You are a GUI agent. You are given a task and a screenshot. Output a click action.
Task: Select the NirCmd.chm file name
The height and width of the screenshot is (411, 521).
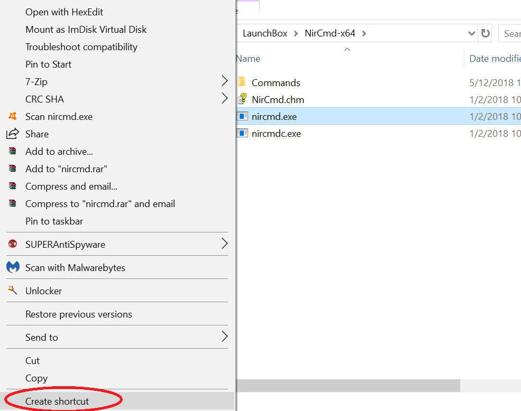(x=278, y=100)
